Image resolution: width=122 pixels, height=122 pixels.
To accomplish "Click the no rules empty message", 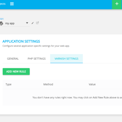I will click(x=77, y=97).
